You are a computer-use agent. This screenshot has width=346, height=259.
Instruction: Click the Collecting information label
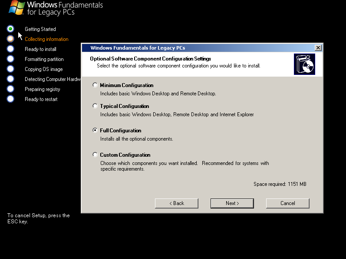coord(46,39)
